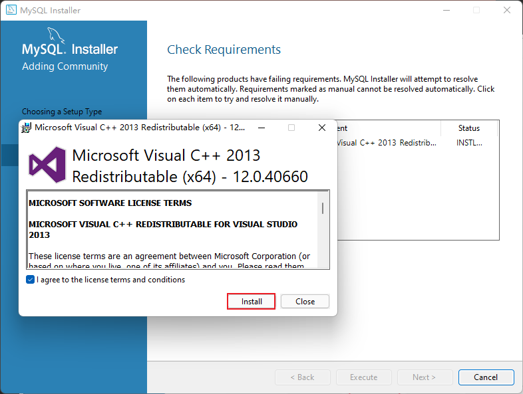Click 'Adding Community' text in sidebar
The image size is (523, 394).
(65, 66)
